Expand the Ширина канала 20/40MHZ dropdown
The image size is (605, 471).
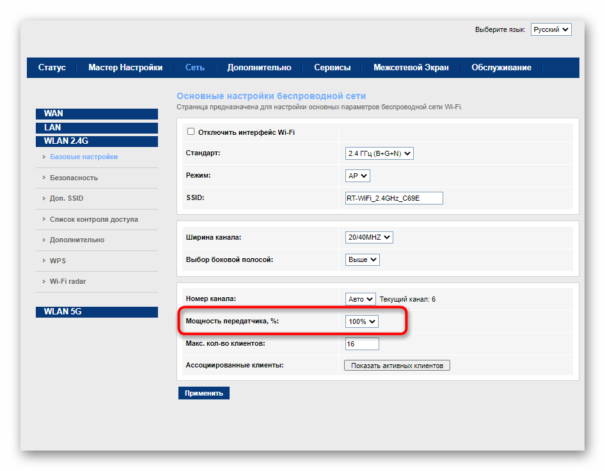point(368,237)
